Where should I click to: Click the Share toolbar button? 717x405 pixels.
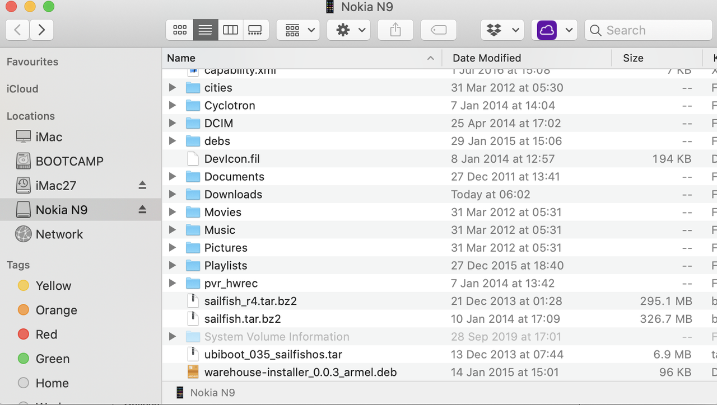(395, 30)
